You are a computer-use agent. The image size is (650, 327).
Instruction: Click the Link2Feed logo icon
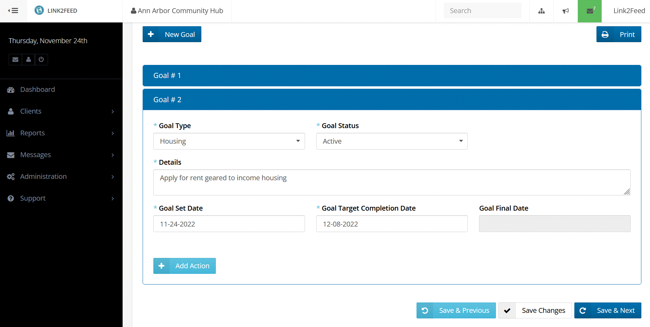click(x=39, y=10)
